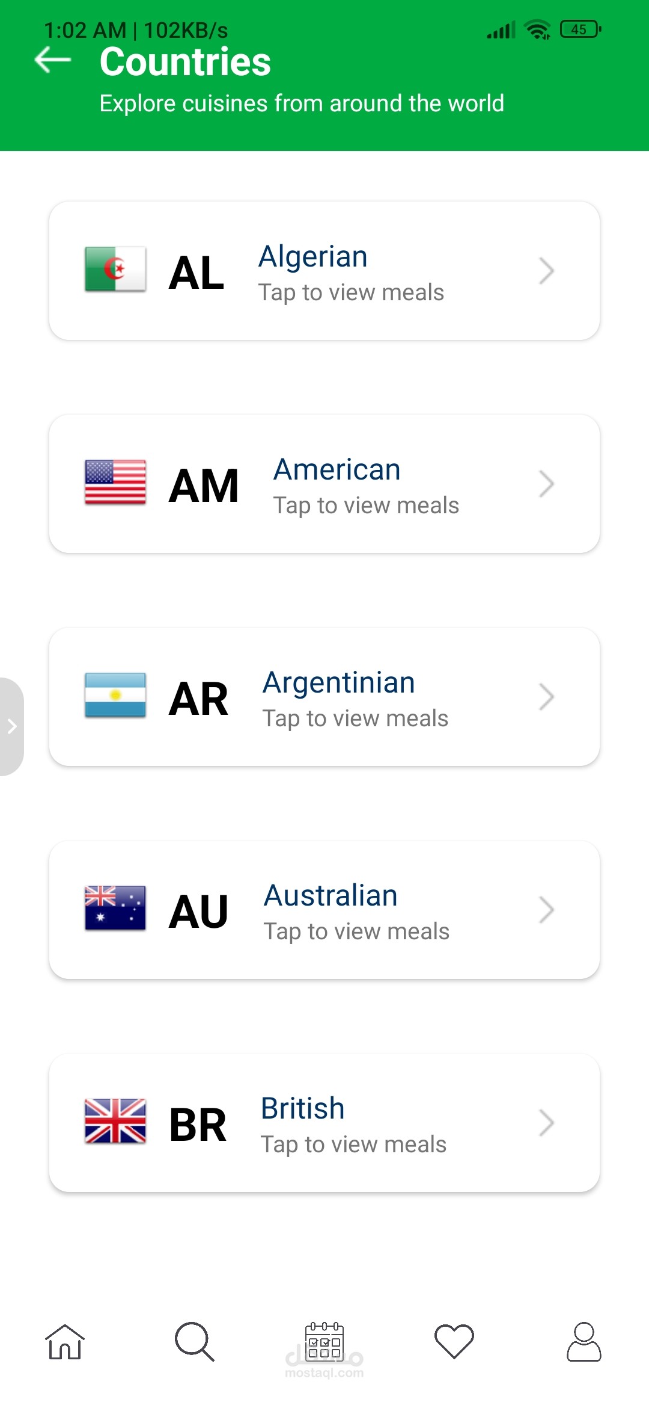649x1408 pixels.
Task: Tap the Australian flag image
Action: 115,909
